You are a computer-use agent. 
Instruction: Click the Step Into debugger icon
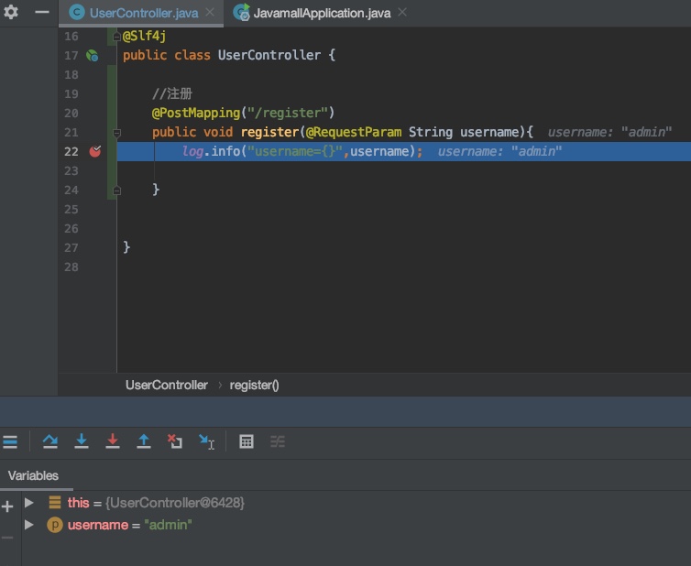82,441
